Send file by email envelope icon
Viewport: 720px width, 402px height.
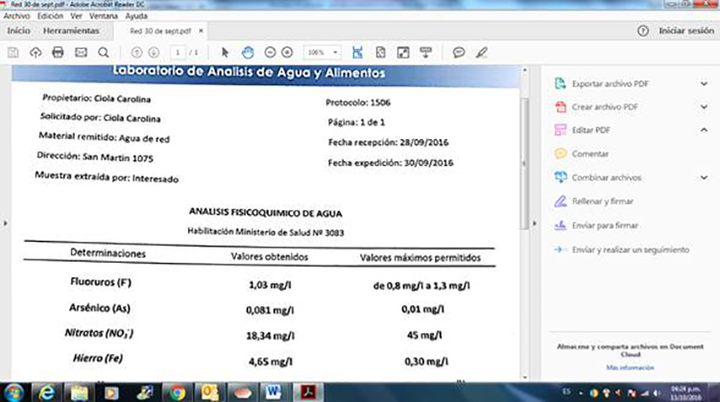tap(81, 53)
